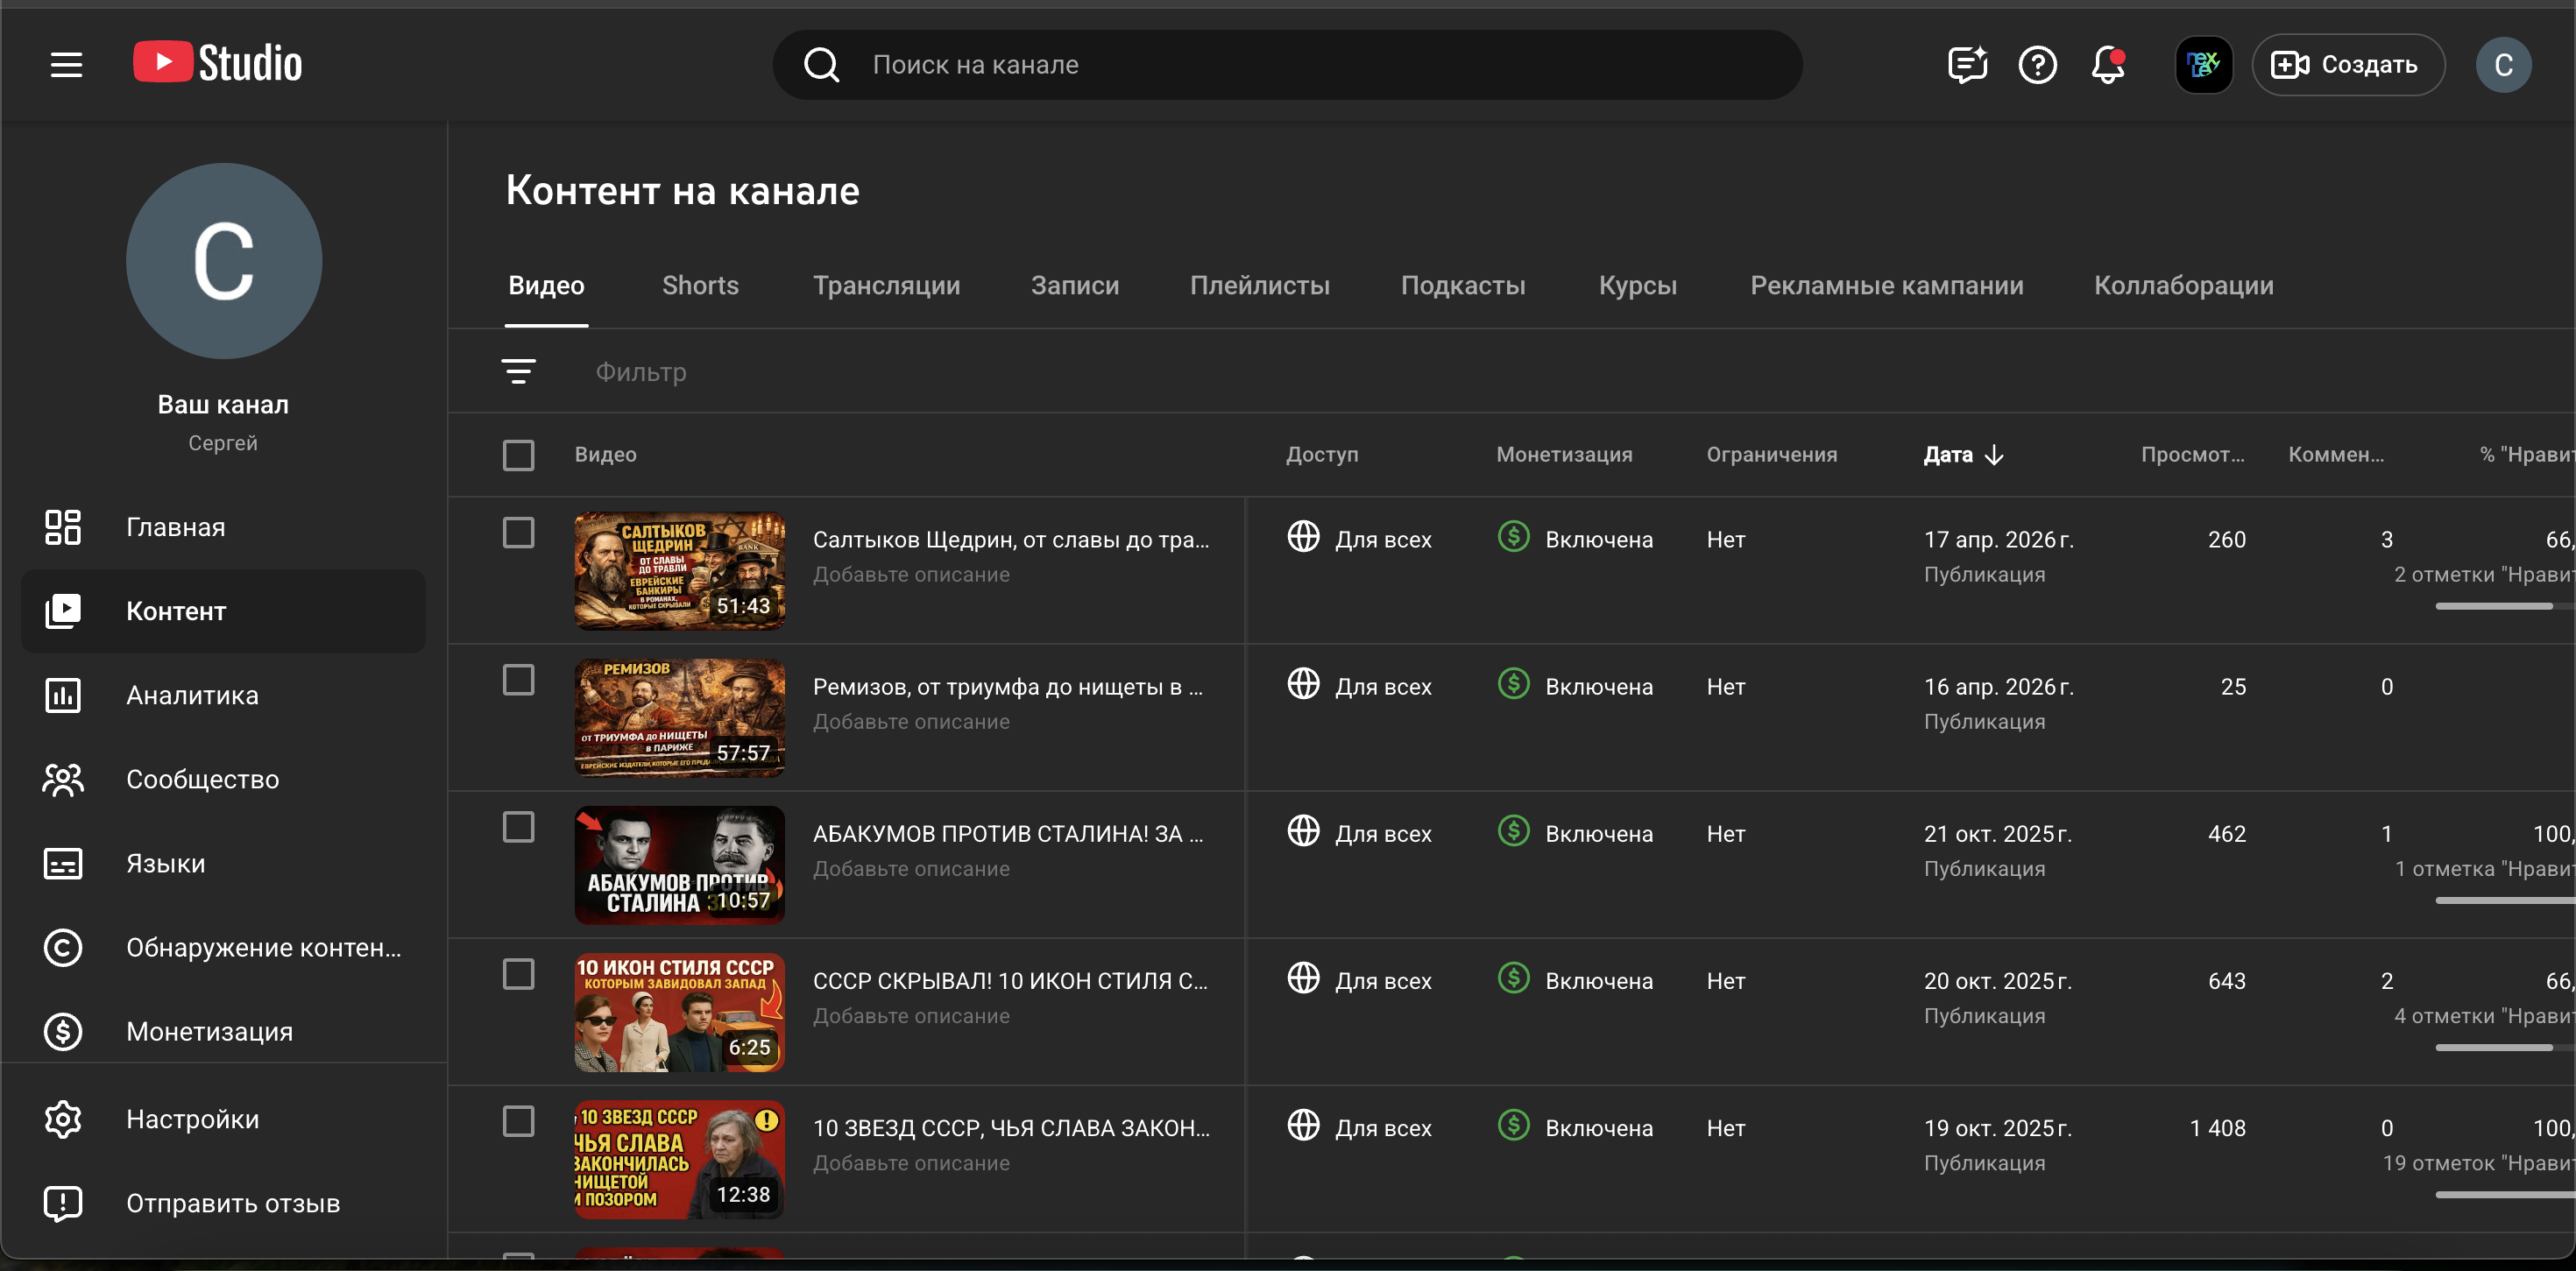Check the АБАКУМОВ ПРОТИВ СТАЛИНА video checkbox
The width and height of the screenshot is (2576, 1271).
[518, 827]
